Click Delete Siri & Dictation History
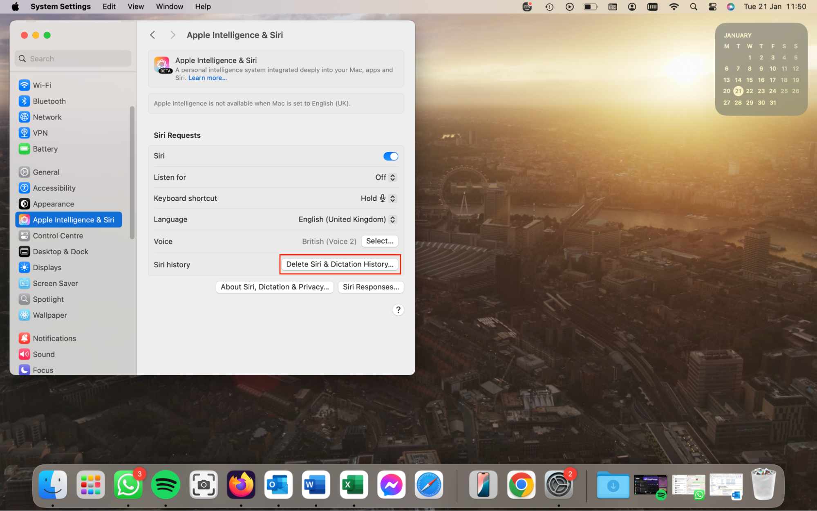This screenshot has height=511, width=817. coord(340,264)
